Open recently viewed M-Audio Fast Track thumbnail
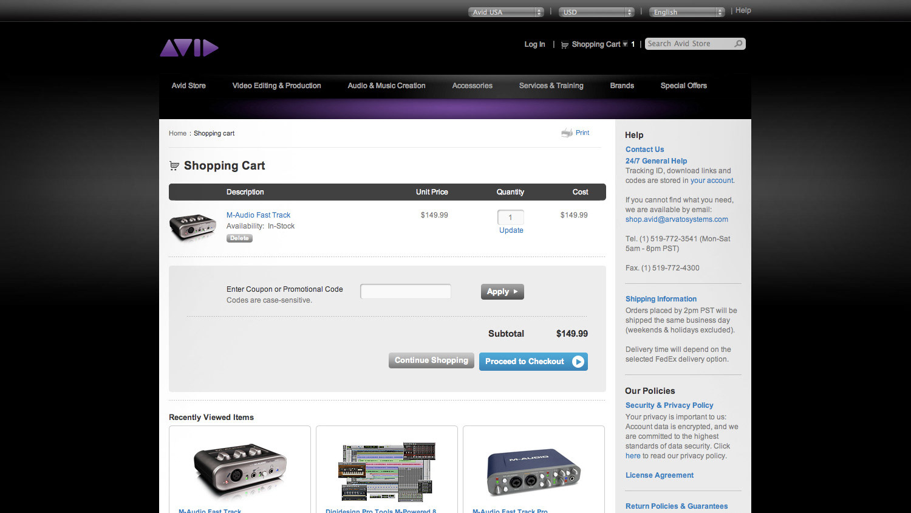This screenshot has width=911, height=513. tap(240, 470)
